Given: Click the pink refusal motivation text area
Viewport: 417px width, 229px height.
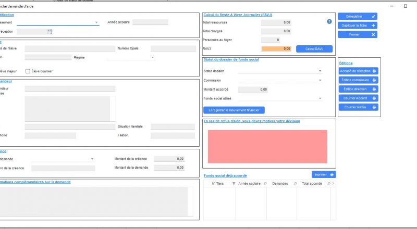Looking at the screenshot, I should point(267,146).
